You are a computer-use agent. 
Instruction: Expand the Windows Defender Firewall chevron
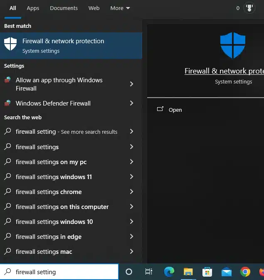pos(131,103)
